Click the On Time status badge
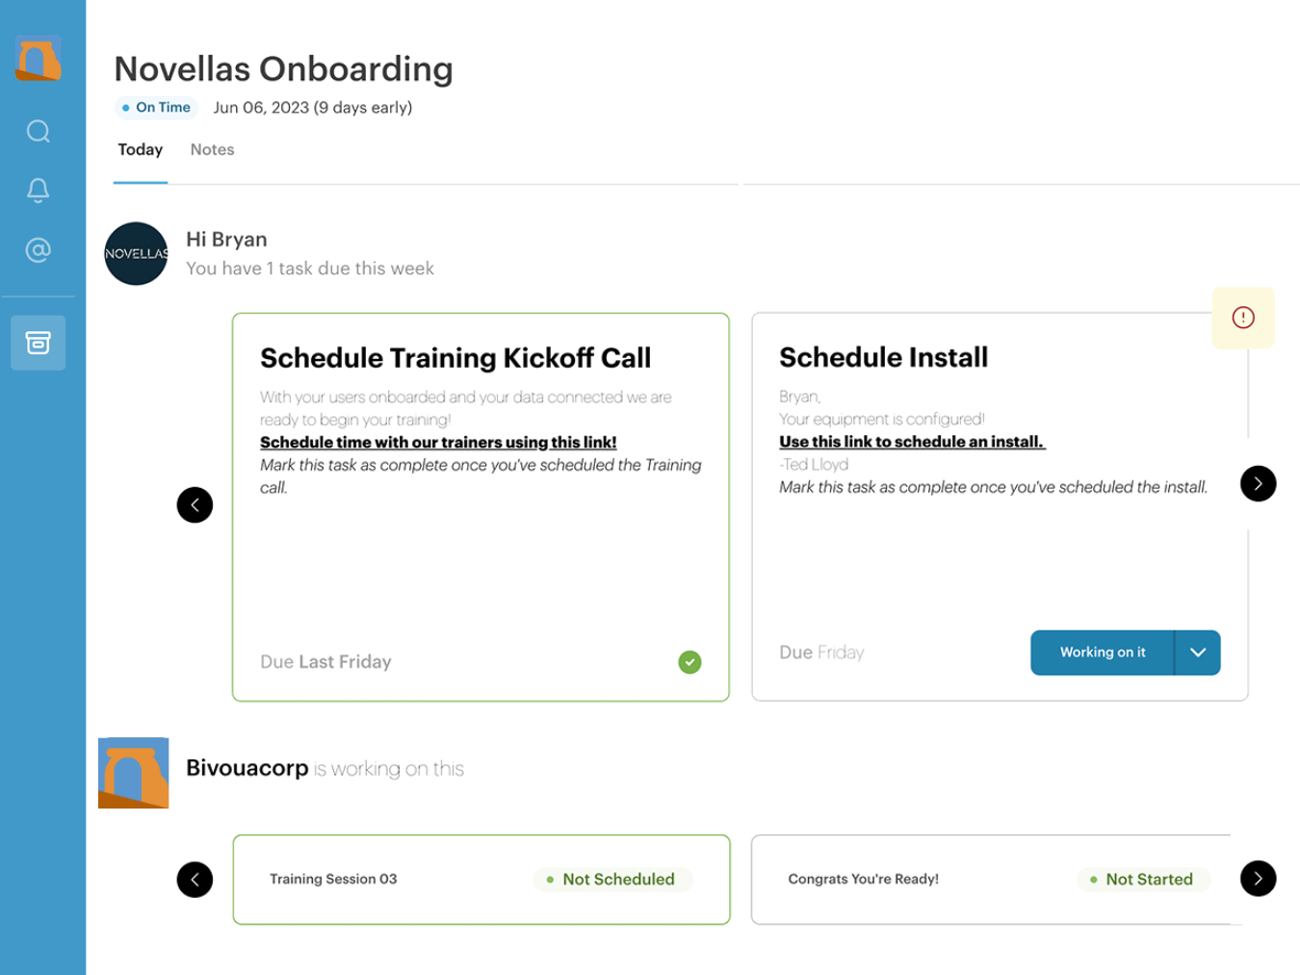Image resolution: width=1300 pixels, height=975 pixels. pyautogui.click(x=156, y=107)
